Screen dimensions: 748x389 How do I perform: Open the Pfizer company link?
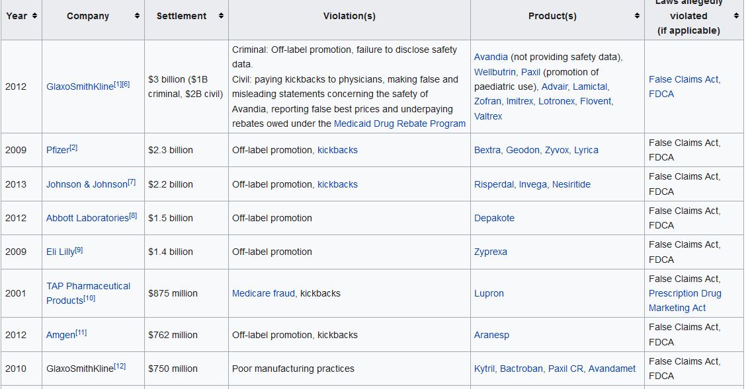57,151
